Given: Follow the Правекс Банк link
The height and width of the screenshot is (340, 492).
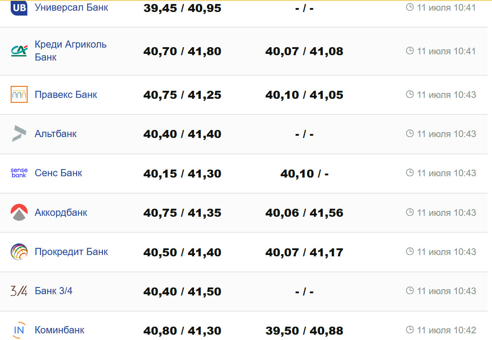Looking at the screenshot, I should [x=66, y=94].
